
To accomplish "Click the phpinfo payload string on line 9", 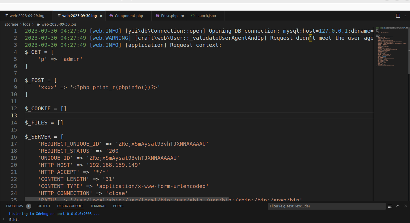I will tap(115, 87).
